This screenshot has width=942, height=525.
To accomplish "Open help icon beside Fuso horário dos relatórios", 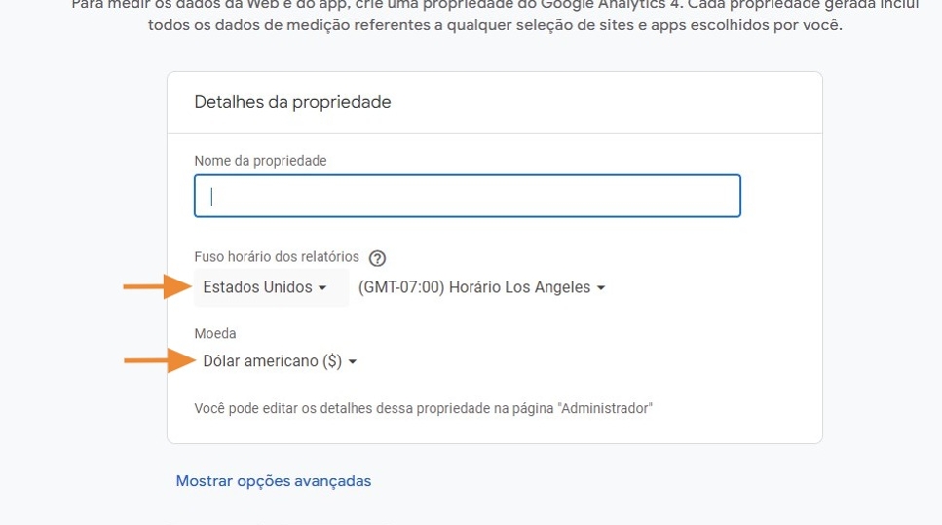I will [x=378, y=258].
